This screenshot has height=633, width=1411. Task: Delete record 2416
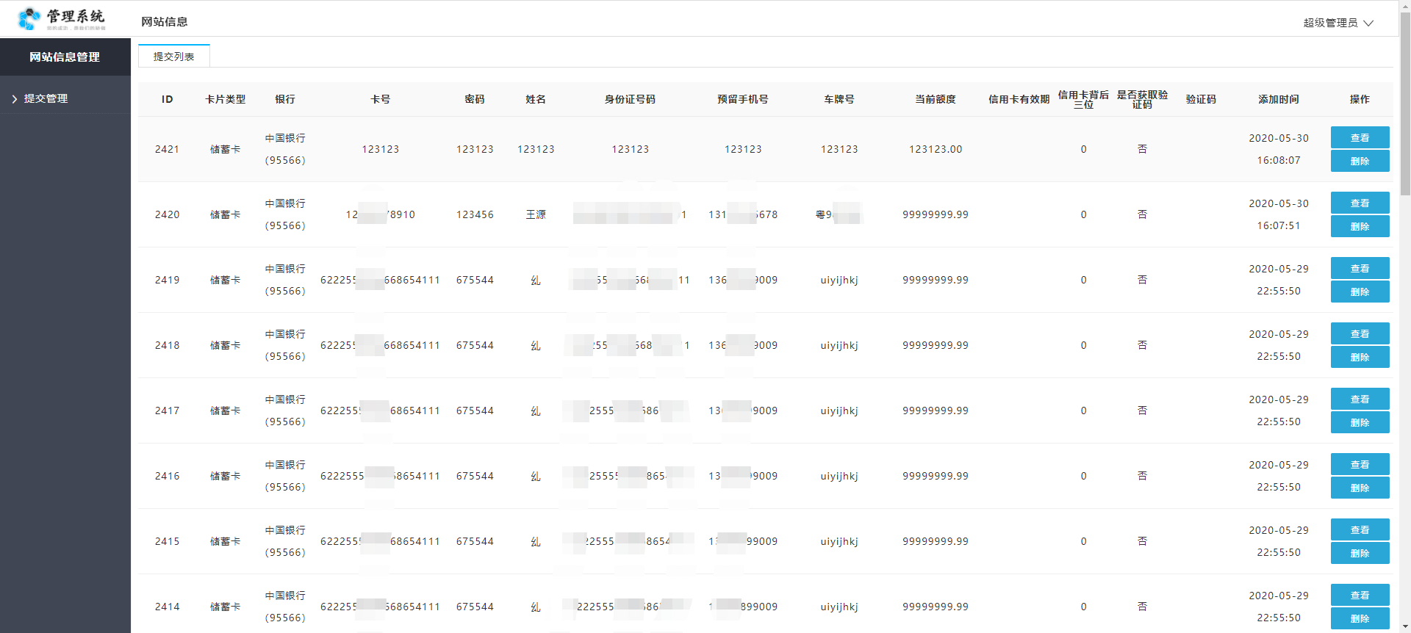point(1360,488)
